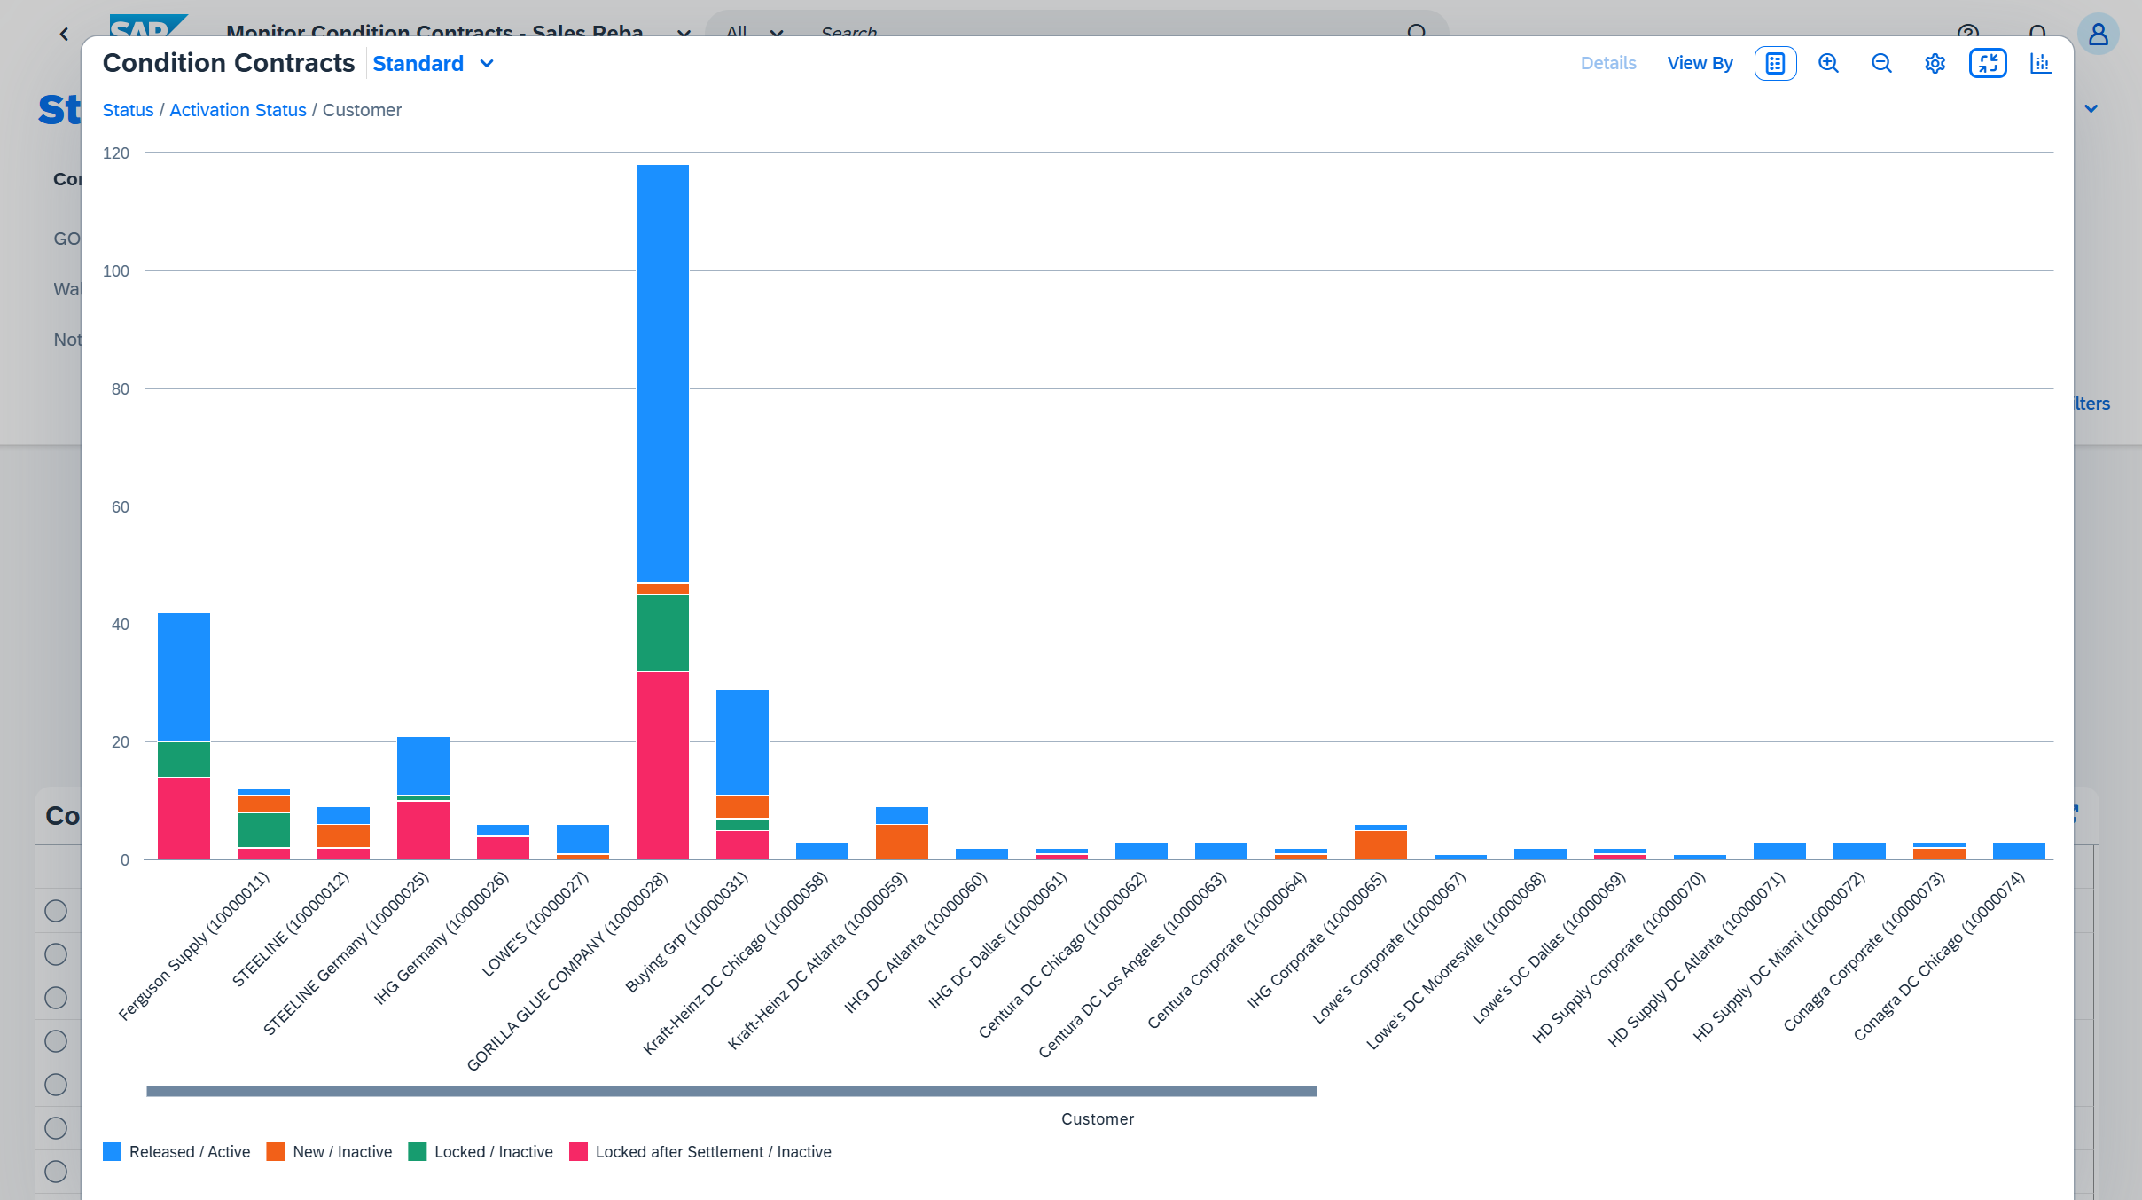Select Locked / Inactive legend swatch
Image resolution: width=2142 pixels, height=1200 pixels.
pos(418,1151)
